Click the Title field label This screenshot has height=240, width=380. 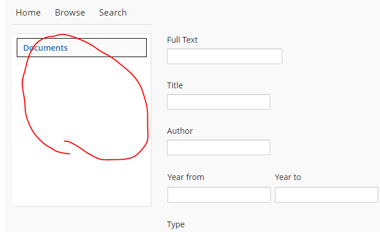tap(174, 85)
